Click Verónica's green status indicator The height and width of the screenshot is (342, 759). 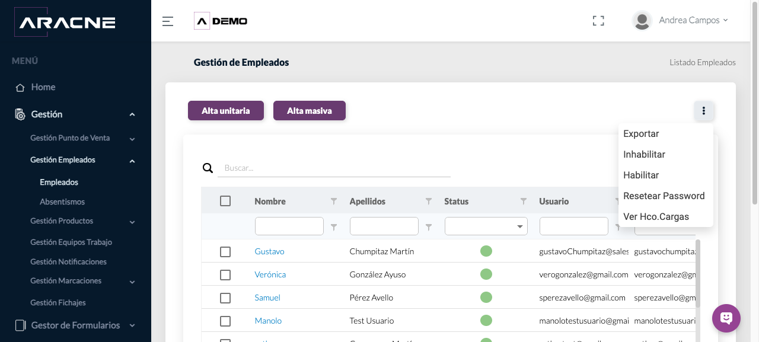click(x=486, y=274)
